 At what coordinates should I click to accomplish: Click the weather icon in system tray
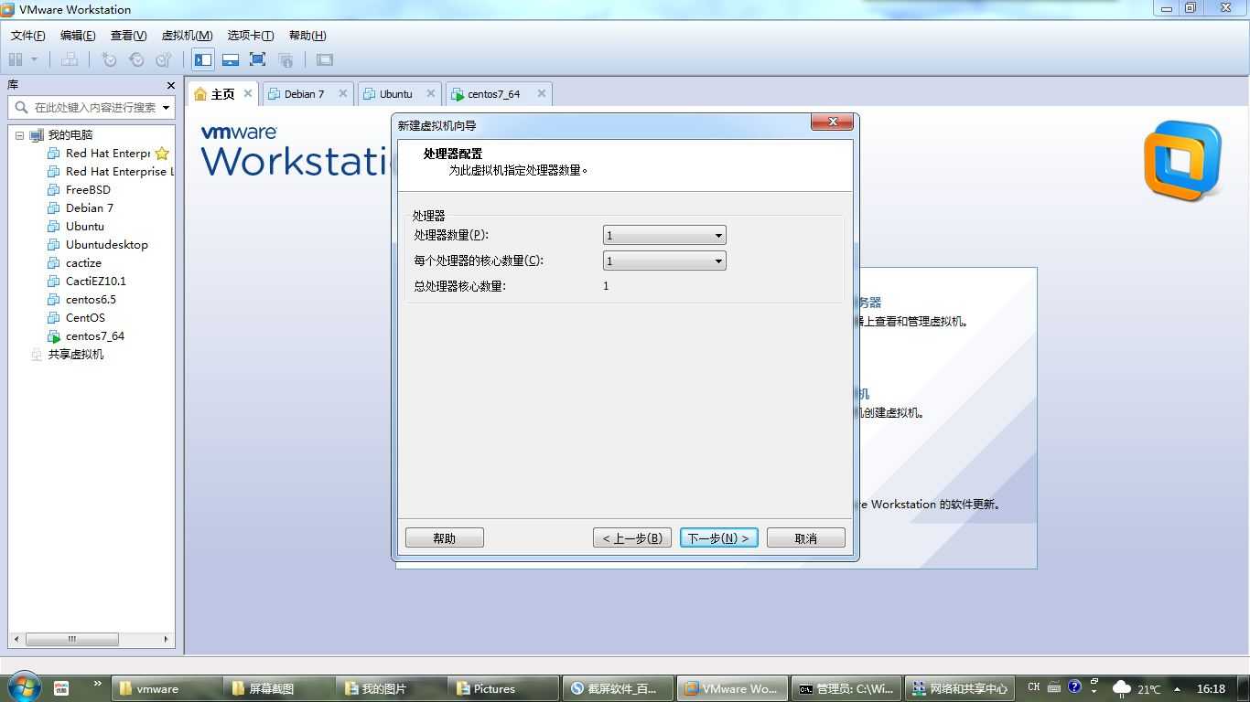click(1121, 688)
